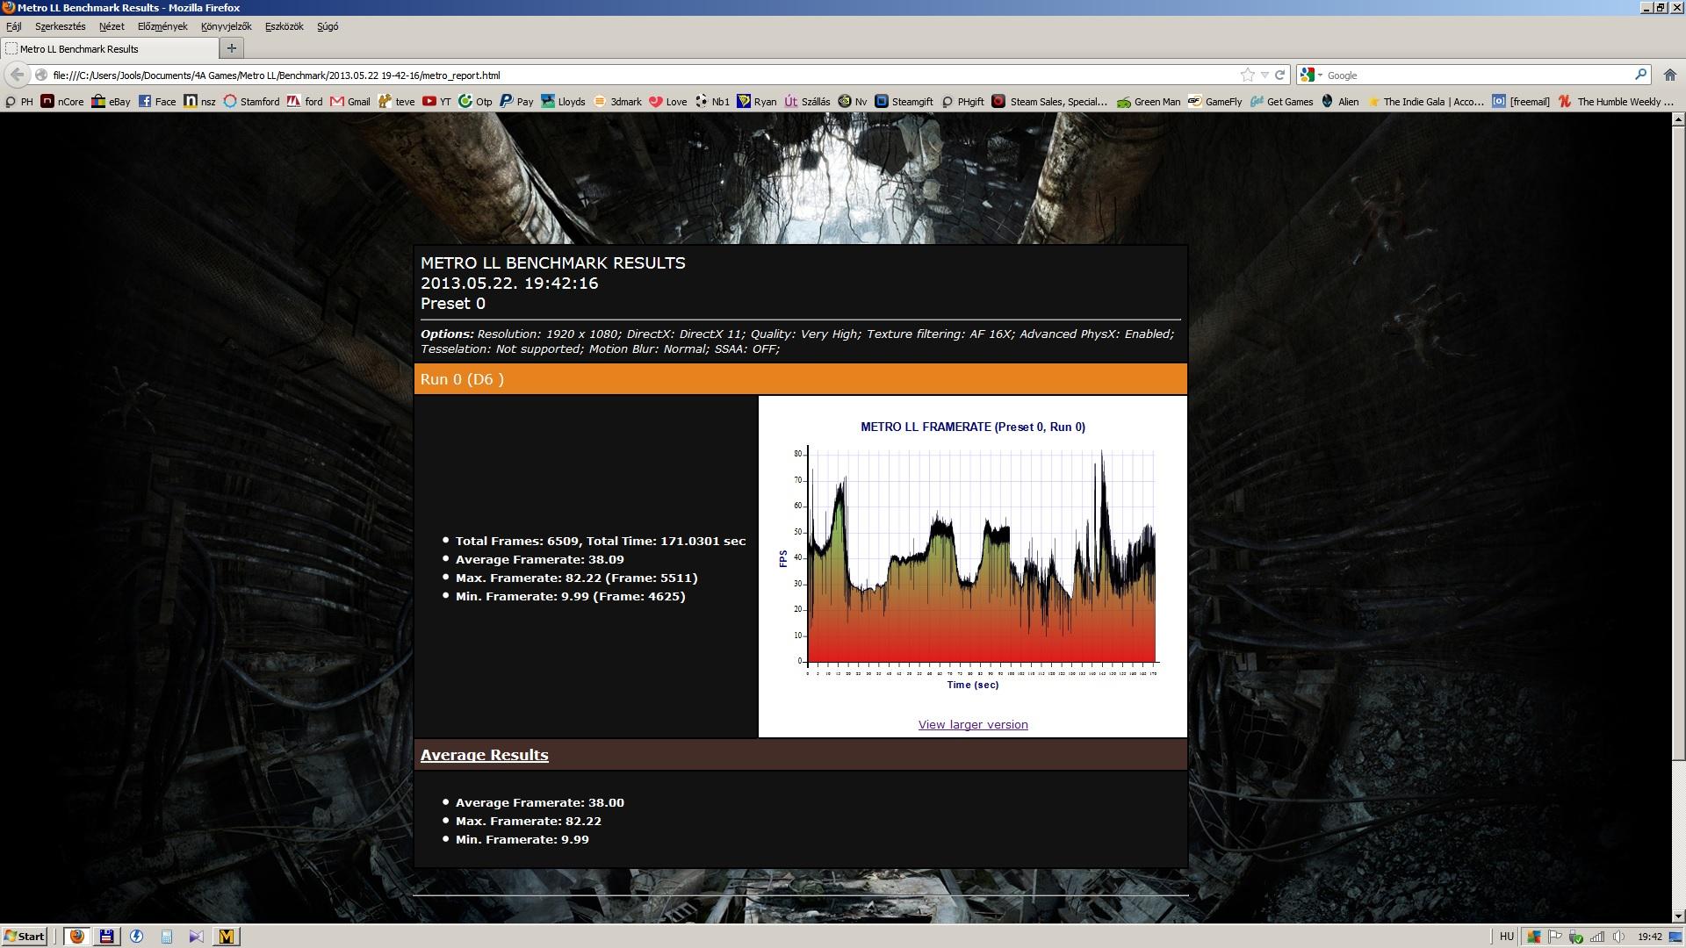Open the eBay bookmark

click(111, 101)
